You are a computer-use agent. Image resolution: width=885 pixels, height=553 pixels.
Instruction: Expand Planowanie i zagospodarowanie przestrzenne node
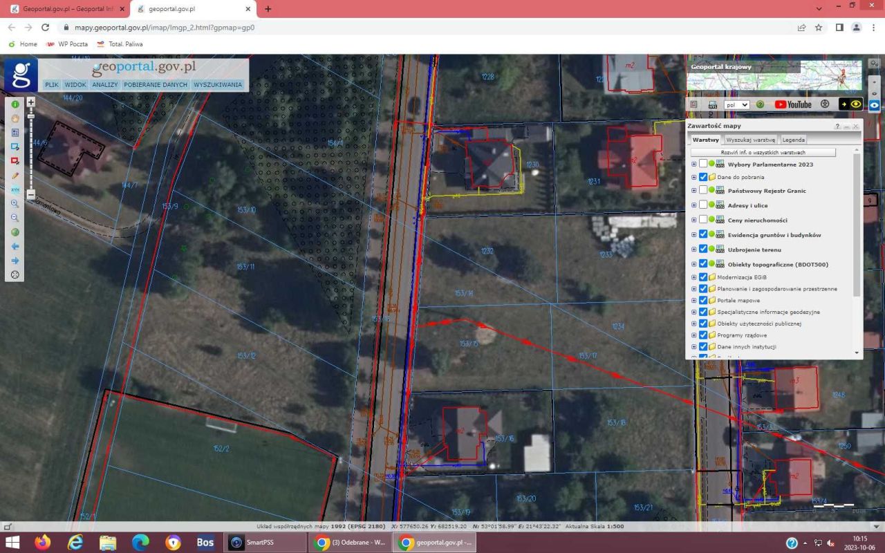click(x=694, y=288)
